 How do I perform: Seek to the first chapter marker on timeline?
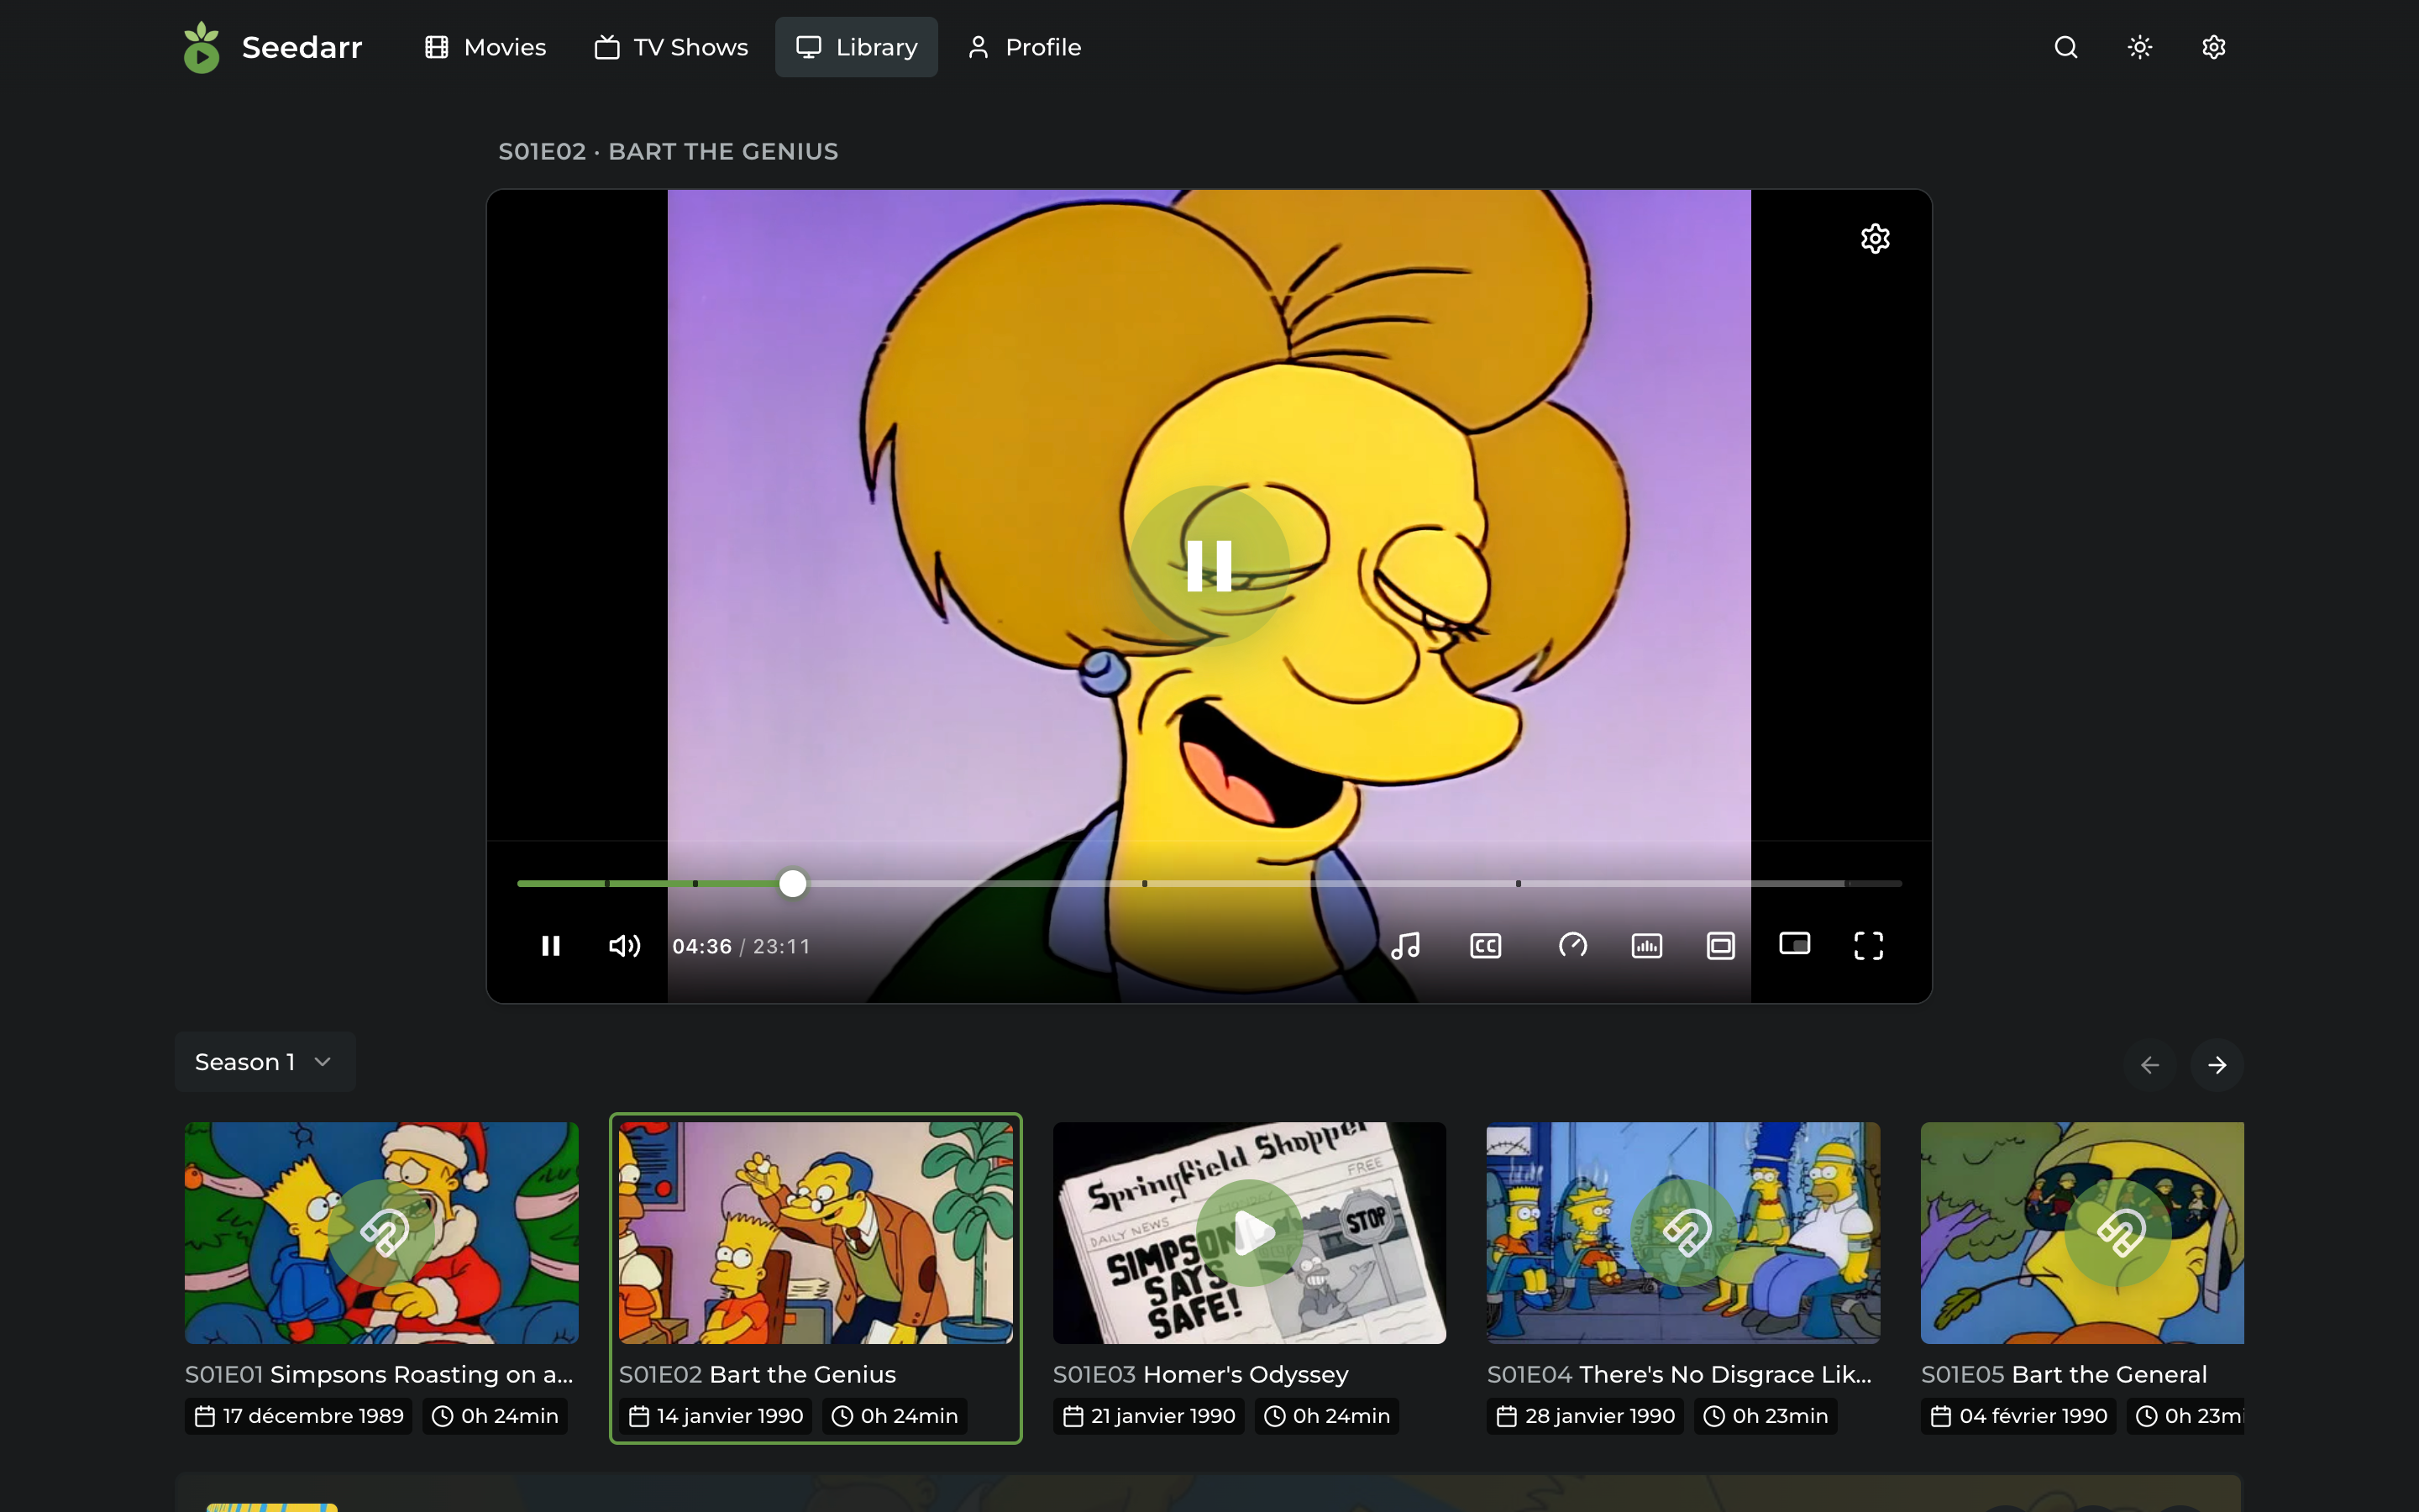click(x=606, y=884)
